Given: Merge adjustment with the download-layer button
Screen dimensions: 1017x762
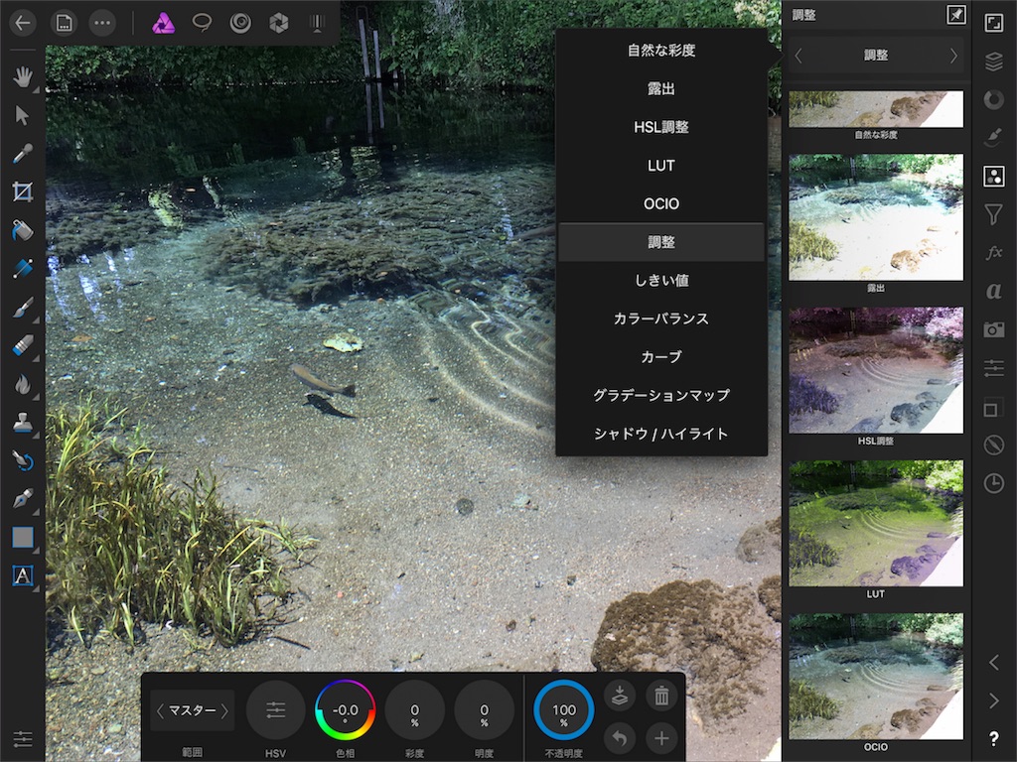Looking at the screenshot, I should (620, 696).
